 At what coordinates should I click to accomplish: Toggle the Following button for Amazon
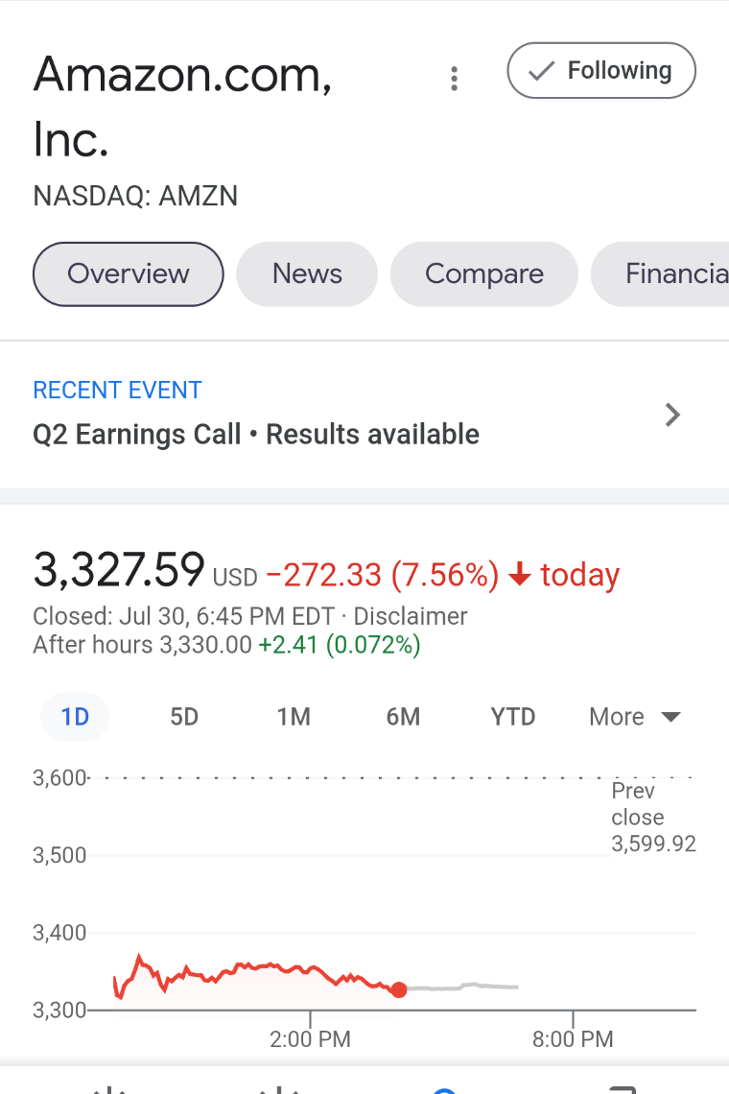click(x=601, y=70)
